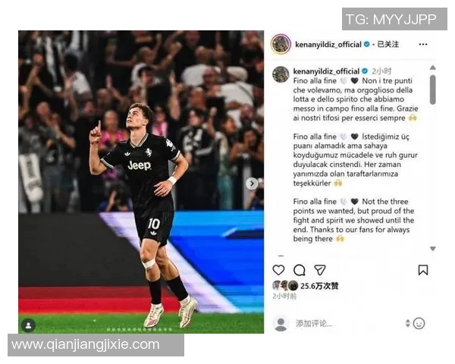Screen dimensions: 455x364
Task: Click scrollbar up arrow in caption
Action: click(433, 67)
